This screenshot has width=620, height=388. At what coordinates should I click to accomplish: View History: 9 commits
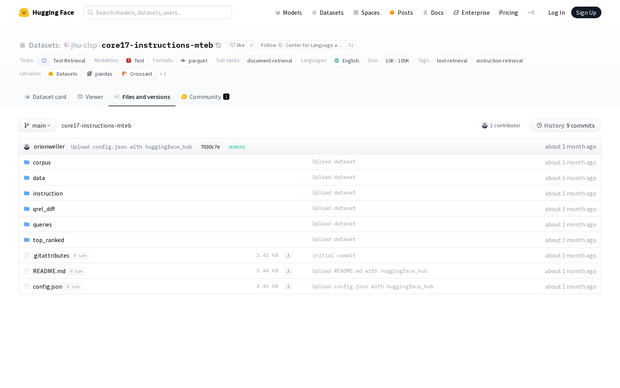point(565,125)
